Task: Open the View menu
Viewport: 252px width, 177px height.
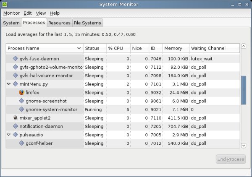Action: [x=41, y=13]
